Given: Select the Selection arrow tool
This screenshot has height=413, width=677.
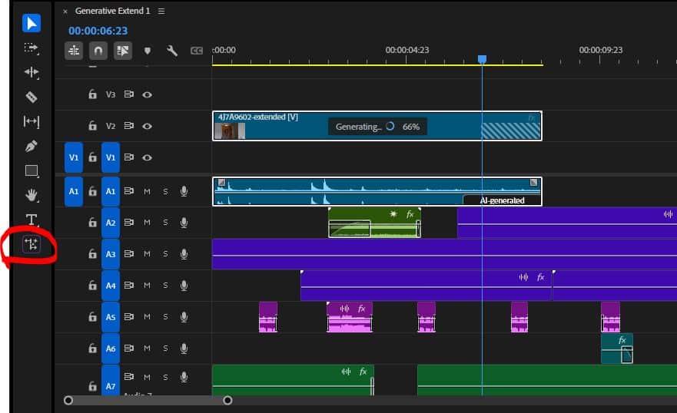Looking at the screenshot, I should click(x=31, y=23).
